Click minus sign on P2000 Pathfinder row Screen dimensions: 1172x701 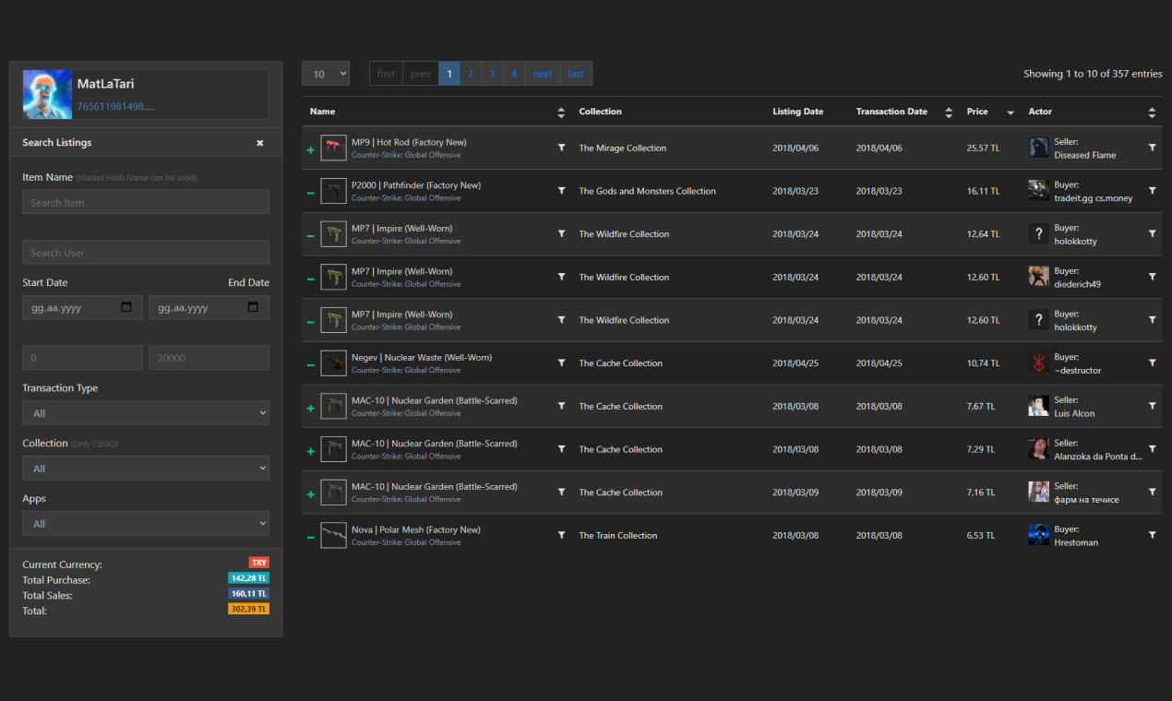click(310, 192)
